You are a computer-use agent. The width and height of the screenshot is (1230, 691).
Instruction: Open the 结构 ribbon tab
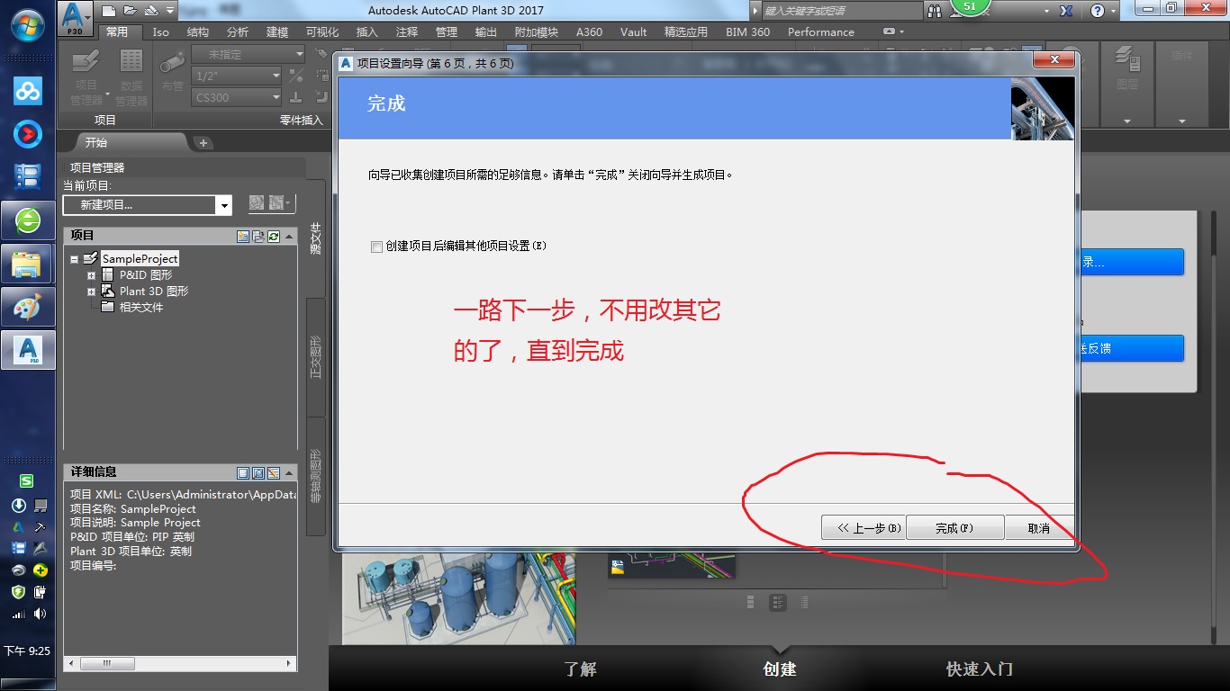coord(197,31)
